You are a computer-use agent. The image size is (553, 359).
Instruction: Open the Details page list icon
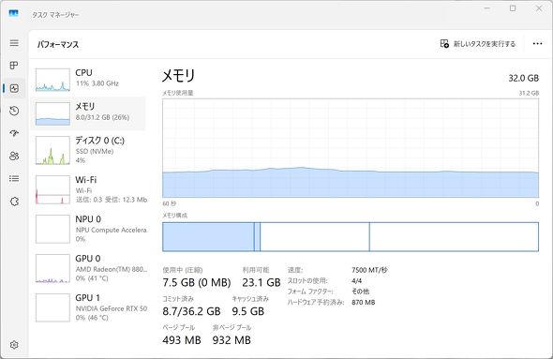[14, 178]
